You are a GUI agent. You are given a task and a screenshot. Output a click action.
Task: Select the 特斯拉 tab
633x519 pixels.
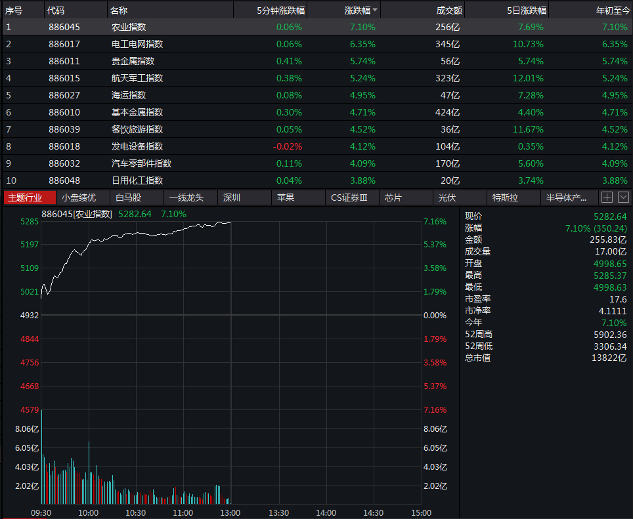(x=513, y=197)
